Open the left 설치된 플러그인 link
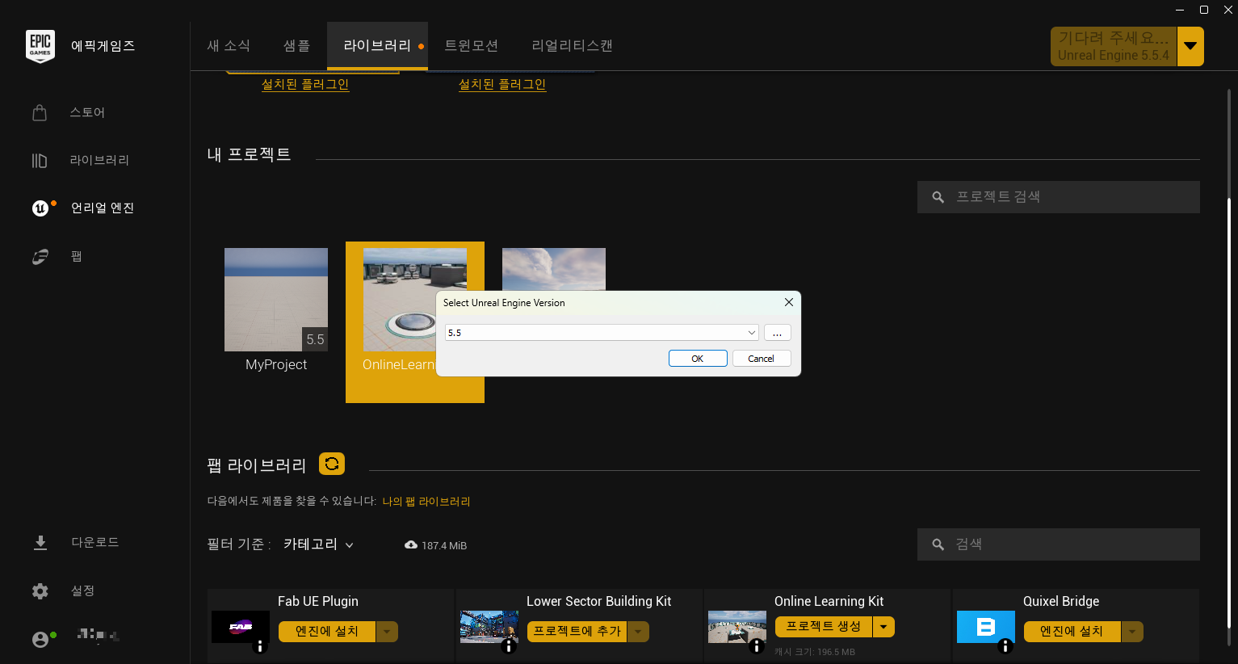The image size is (1238, 664). coord(305,84)
